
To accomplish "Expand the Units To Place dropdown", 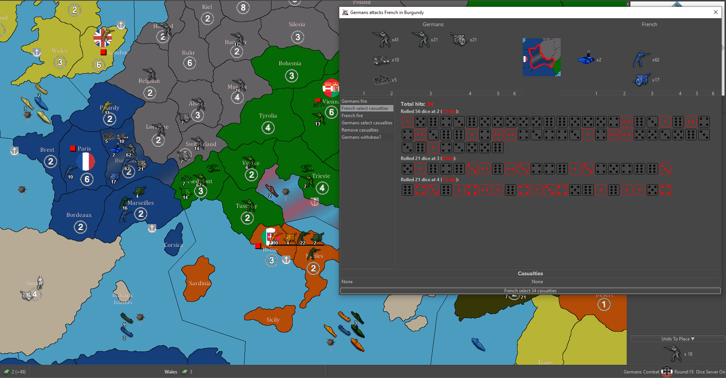I will point(677,339).
